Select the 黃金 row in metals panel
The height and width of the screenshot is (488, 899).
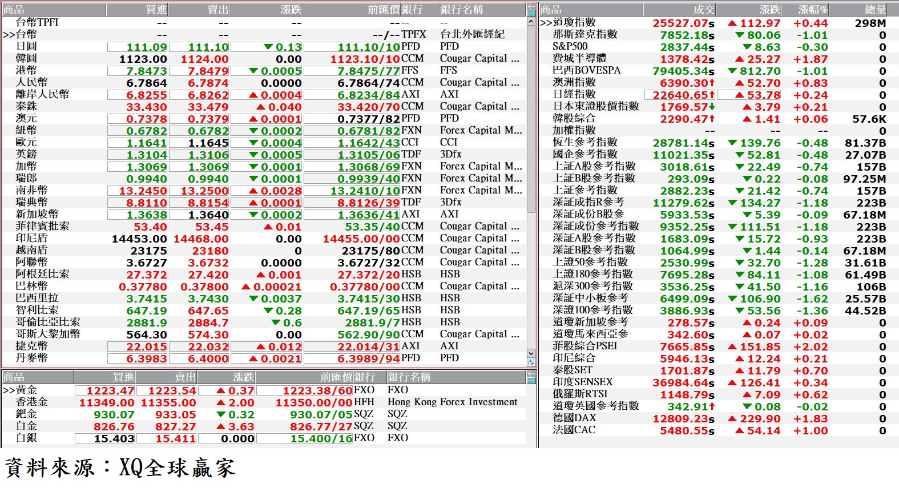(x=264, y=390)
